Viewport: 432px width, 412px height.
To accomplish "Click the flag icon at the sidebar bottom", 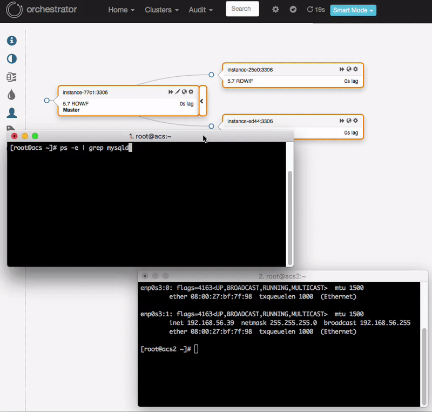I will (11, 129).
